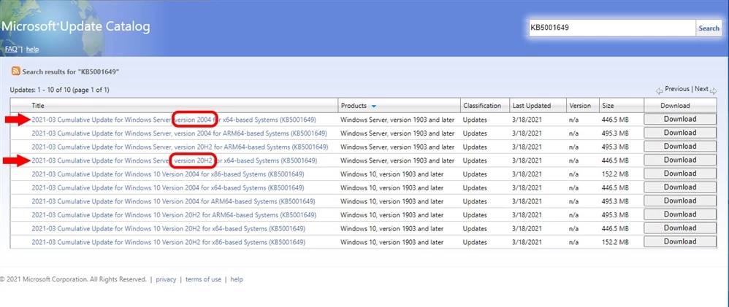Click 152.2 MB size in Windows 10 2004 x86 row

point(615,174)
